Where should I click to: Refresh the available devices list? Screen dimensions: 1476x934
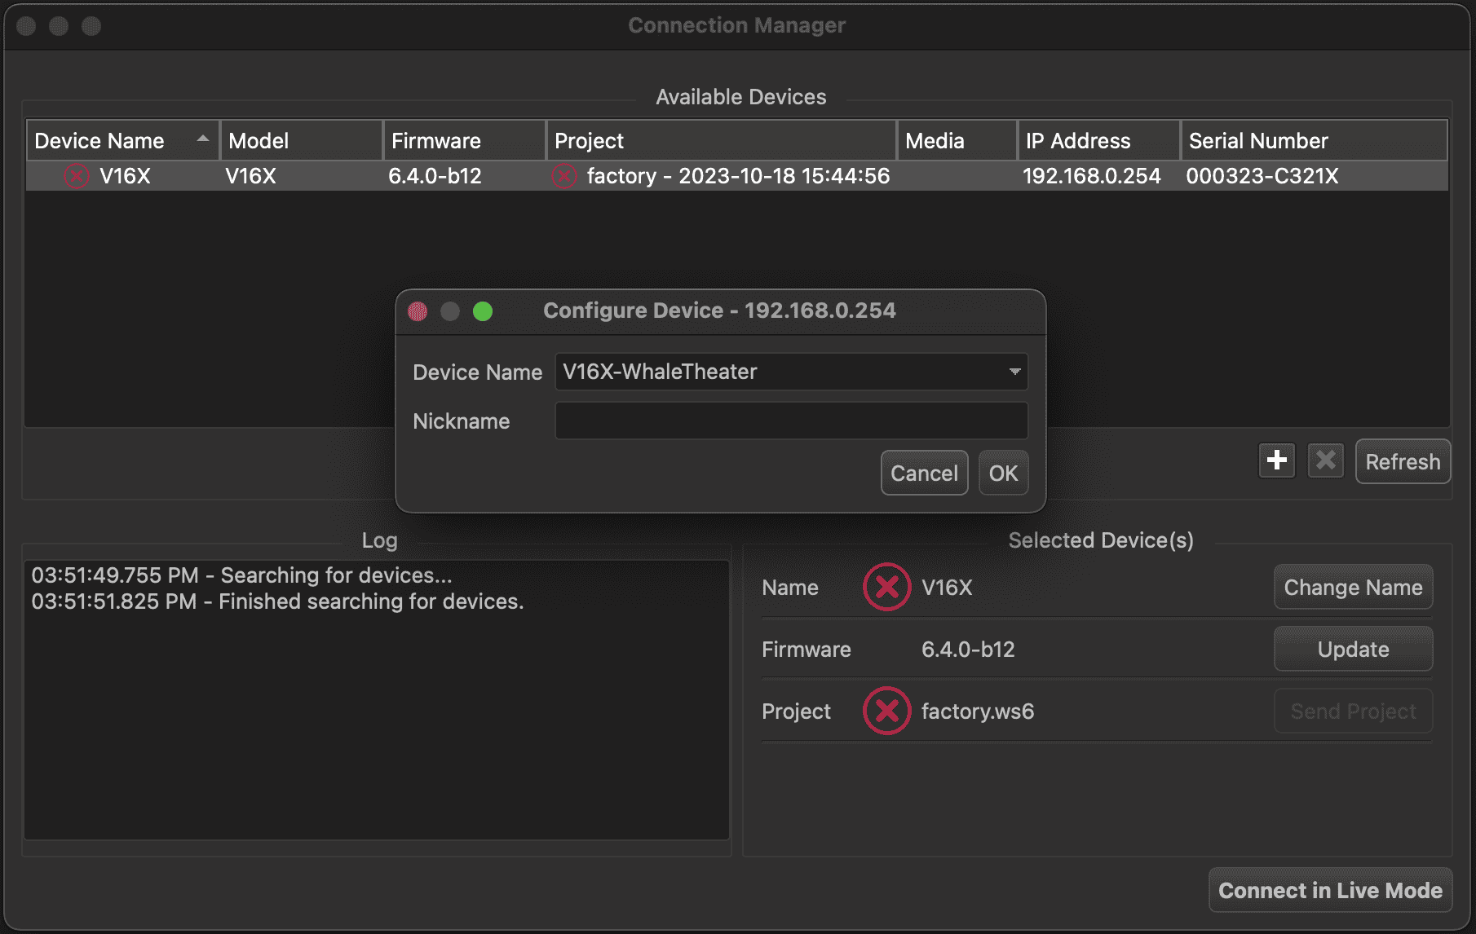pos(1402,461)
